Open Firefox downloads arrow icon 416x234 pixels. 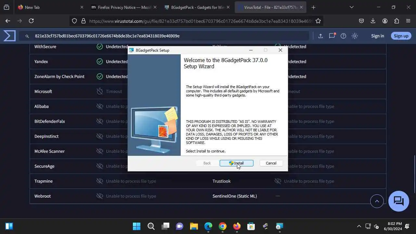coord(373,21)
